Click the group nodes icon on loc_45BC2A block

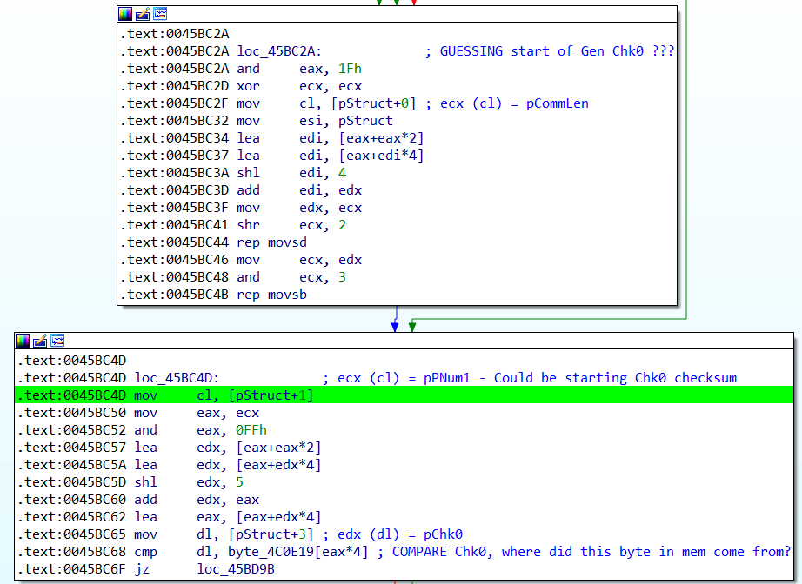(160, 14)
